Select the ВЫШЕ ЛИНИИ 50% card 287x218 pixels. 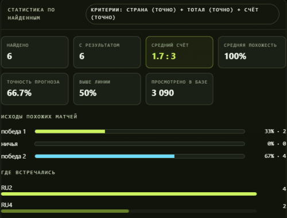tap(107, 89)
